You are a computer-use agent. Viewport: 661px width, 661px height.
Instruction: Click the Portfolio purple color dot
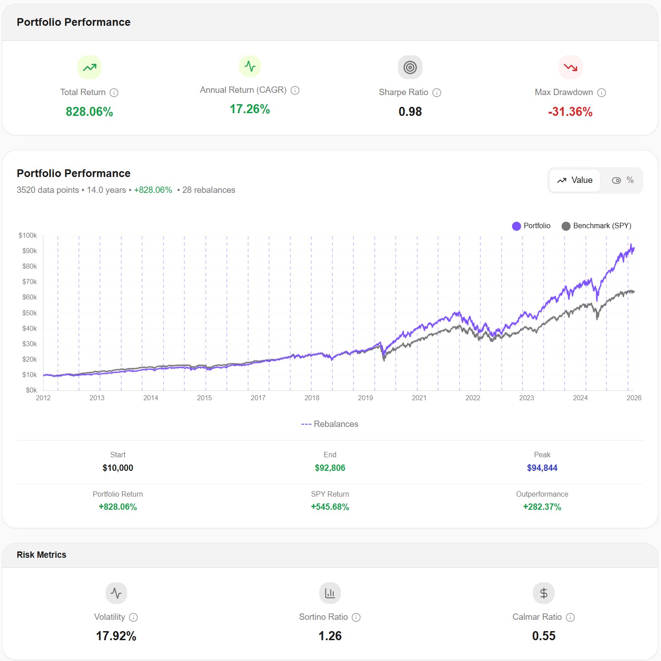[516, 225]
